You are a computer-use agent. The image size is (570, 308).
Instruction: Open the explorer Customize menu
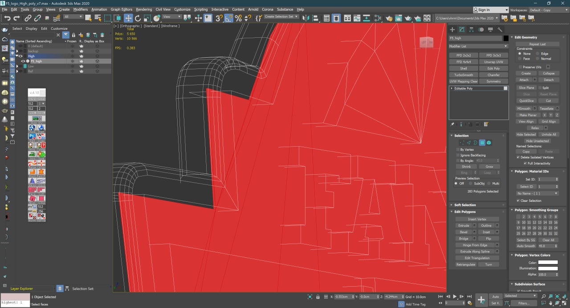pyautogui.click(x=59, y=28)
